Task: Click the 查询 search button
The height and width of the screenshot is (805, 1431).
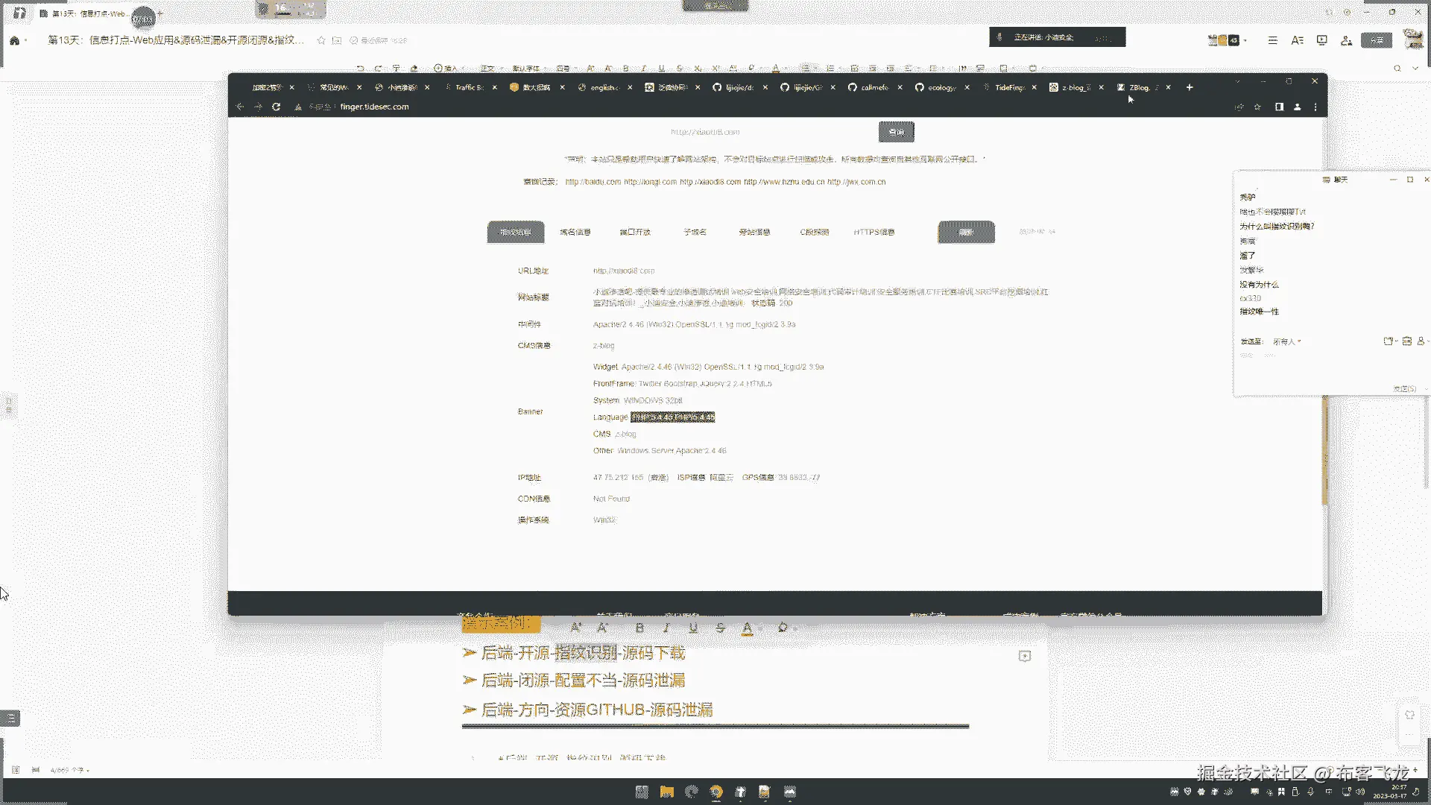Action: 896,132
